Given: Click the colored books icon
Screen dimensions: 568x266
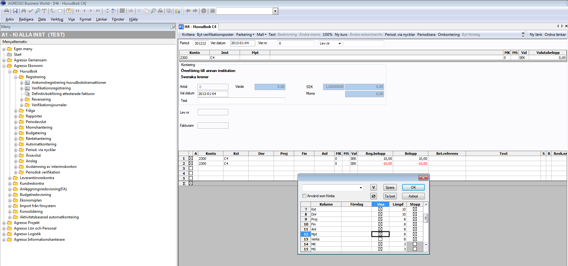Looking at the screenshot, I should [x=178, y=11].
